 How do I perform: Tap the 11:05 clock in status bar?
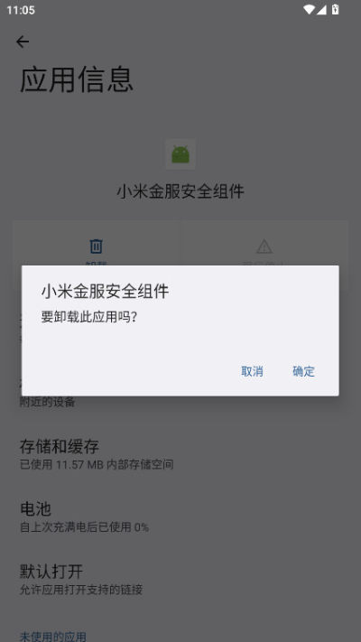pos(21,10)
